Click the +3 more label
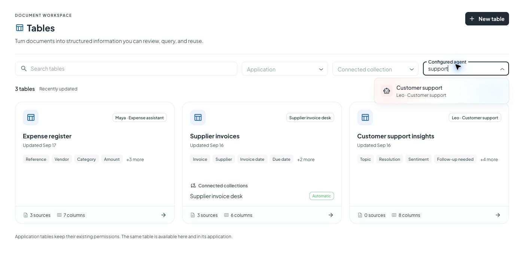This screenshot has height=258, width=524. tap(135, 159)
